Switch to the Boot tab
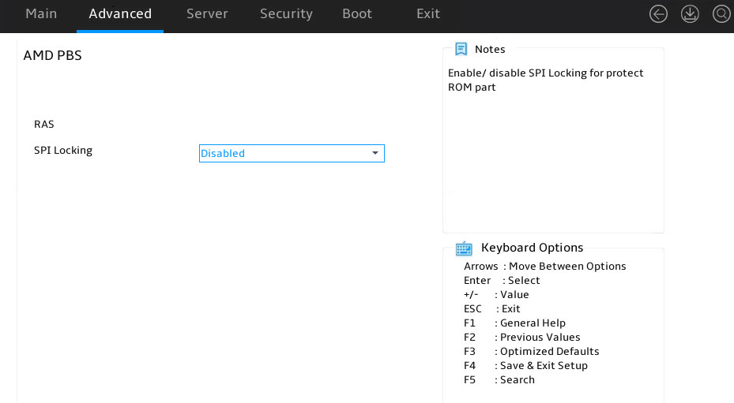The image size is (734, 403). pos(356,14)
